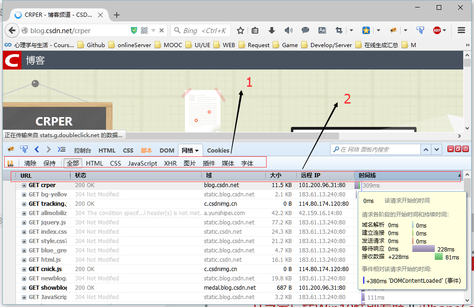Switch to the Firebug HTML panel tab
This screenshot has width=474, height=307.
(107, 151)
